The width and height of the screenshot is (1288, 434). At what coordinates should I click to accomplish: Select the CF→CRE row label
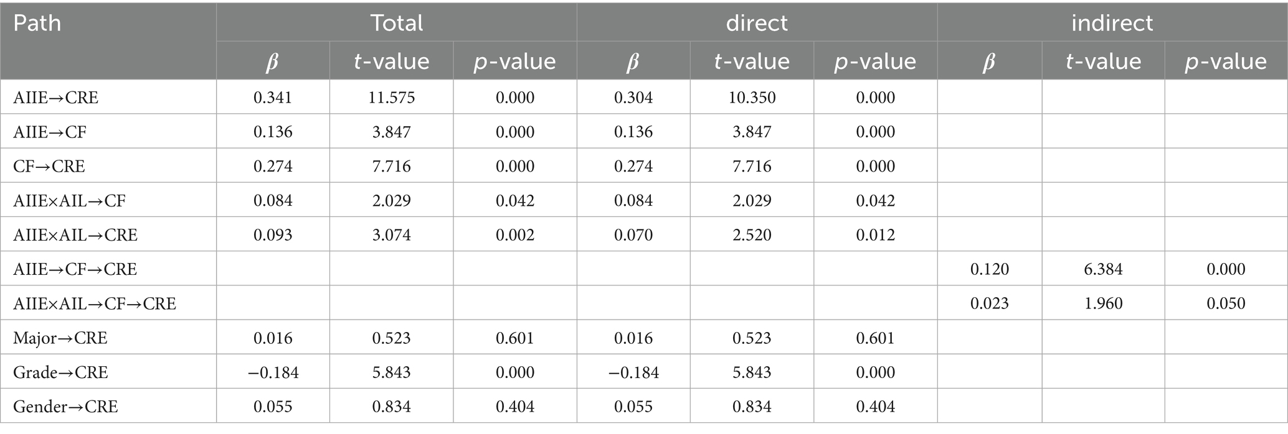(49, 166)
